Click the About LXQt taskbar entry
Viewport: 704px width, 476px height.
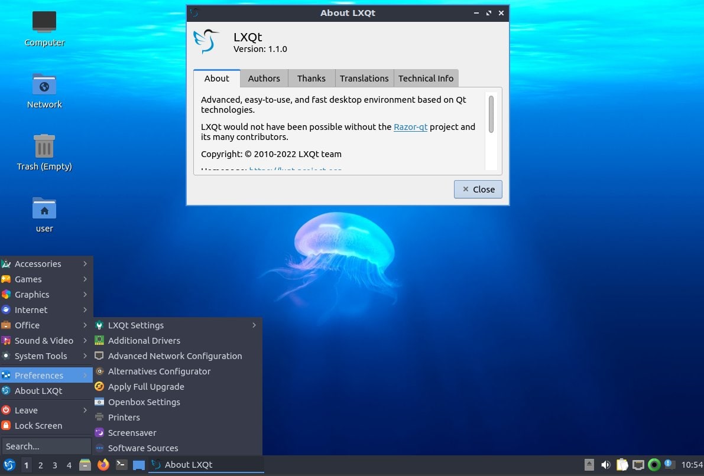pos(206,465)
